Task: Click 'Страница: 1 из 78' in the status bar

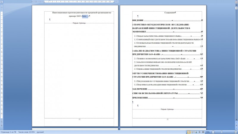Action: 8,132
